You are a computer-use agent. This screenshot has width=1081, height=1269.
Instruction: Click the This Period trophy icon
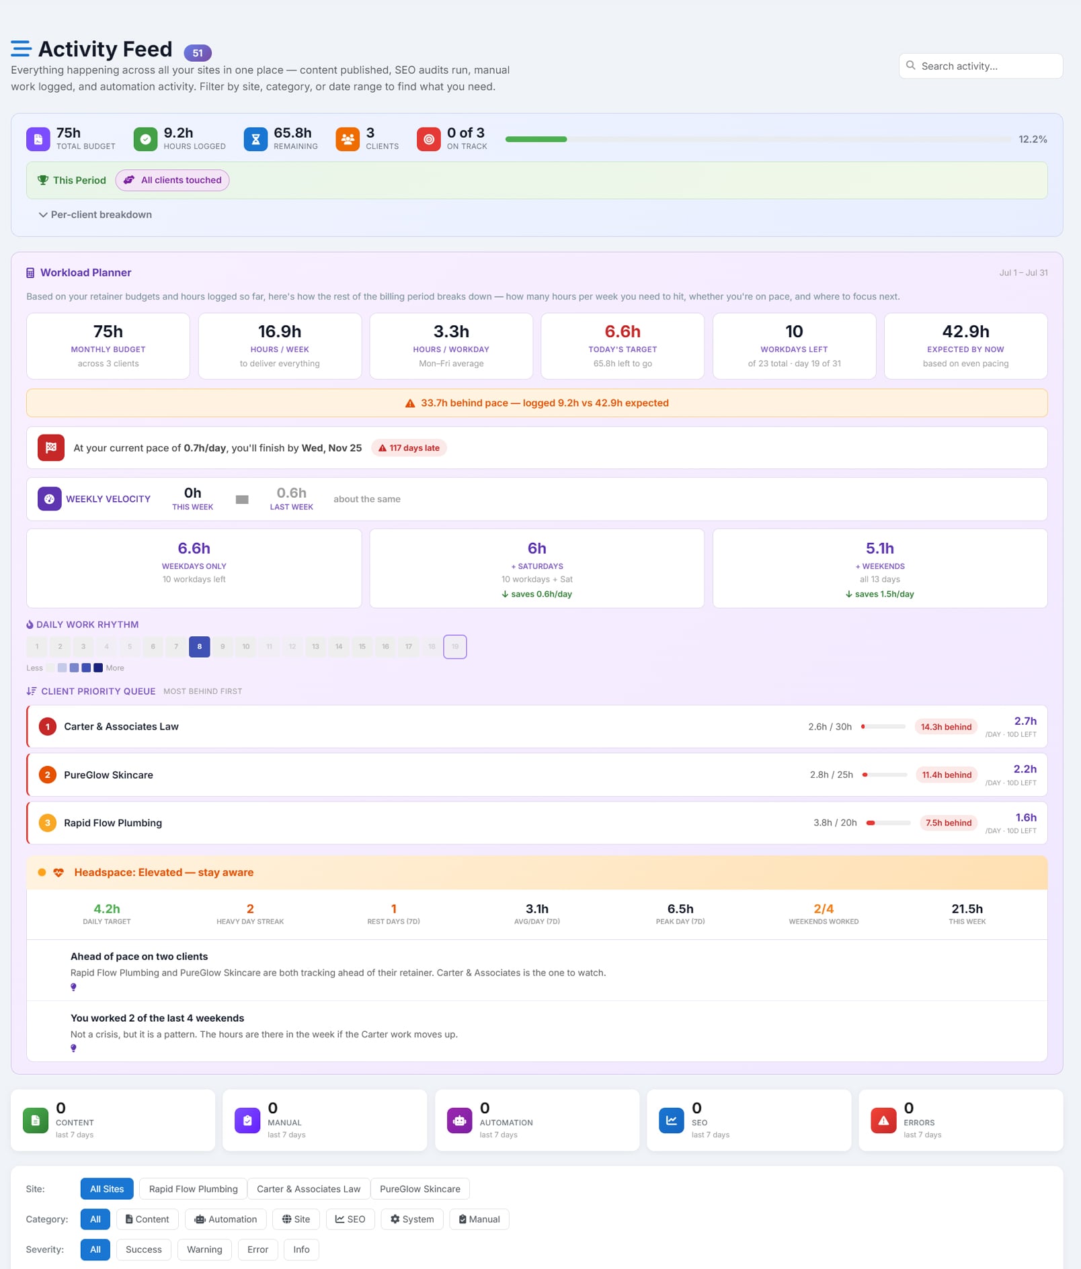[43, 180]
